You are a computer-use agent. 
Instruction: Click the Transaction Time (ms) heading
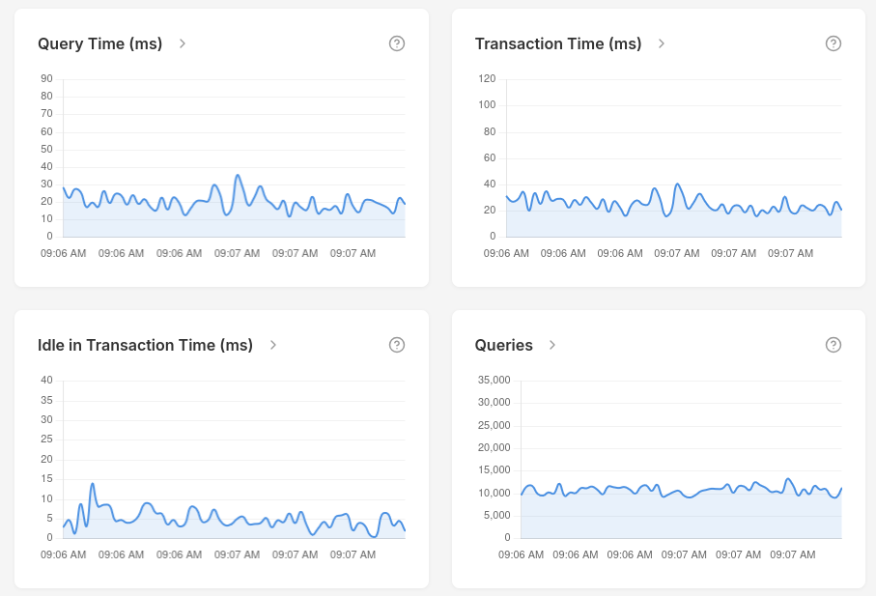[557, 43]
